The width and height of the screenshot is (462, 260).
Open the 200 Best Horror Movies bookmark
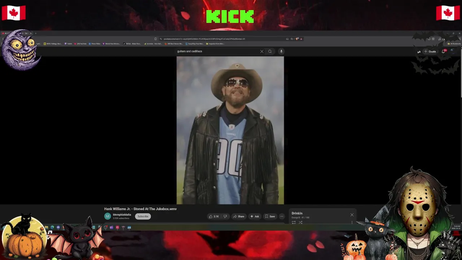(x=174, y=44)
